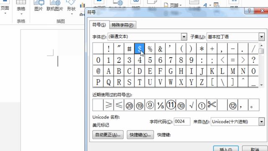The width and height of the screenshot is (268, 151).
Task: Select the @ character in the grid
Action: (98, 71)
